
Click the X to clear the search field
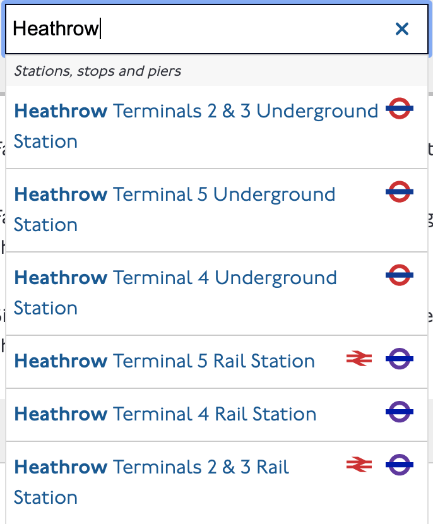pyautogui.click(x=402, y=29)
